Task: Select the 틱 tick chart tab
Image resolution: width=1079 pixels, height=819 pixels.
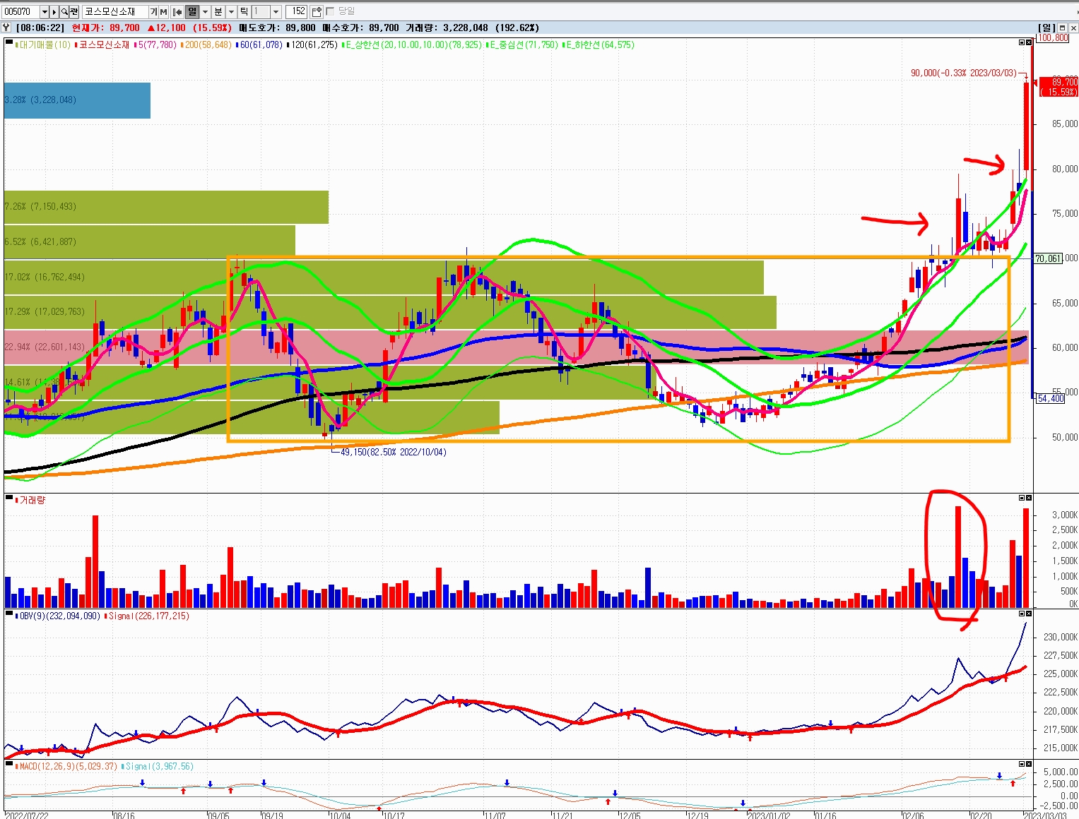Action: pos(244,12)
